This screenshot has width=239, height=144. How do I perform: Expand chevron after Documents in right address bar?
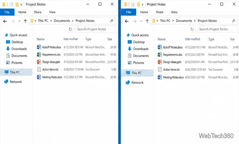click(195, 21)
